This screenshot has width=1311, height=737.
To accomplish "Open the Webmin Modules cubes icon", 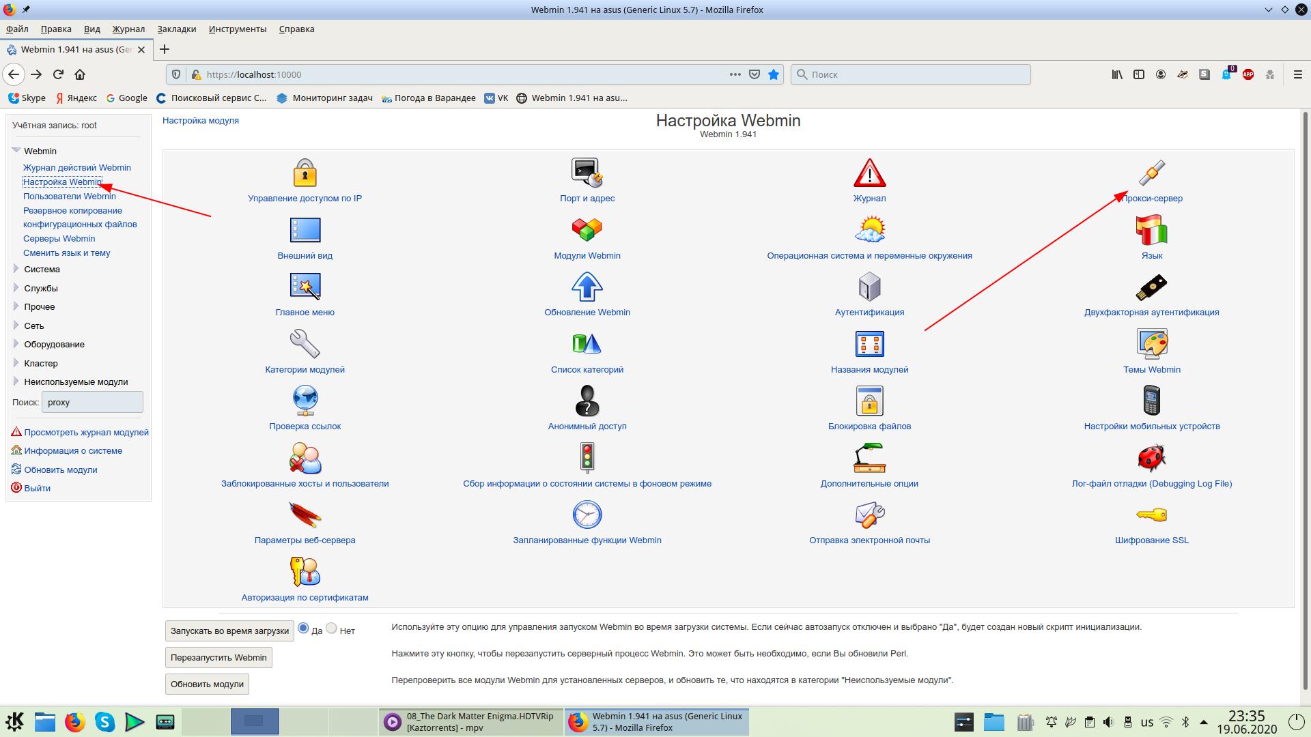I will click(587, 230).
